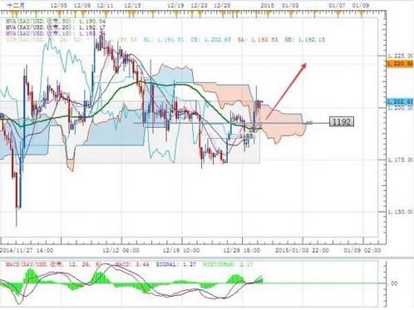Click the 12/29 16:00 bottom time label

242,250
